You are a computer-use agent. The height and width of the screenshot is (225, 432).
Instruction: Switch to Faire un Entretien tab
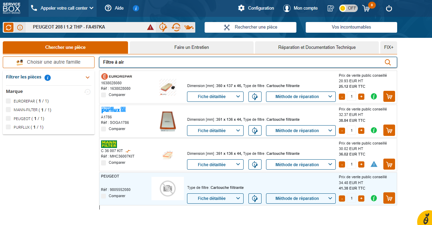coord(192,47)
